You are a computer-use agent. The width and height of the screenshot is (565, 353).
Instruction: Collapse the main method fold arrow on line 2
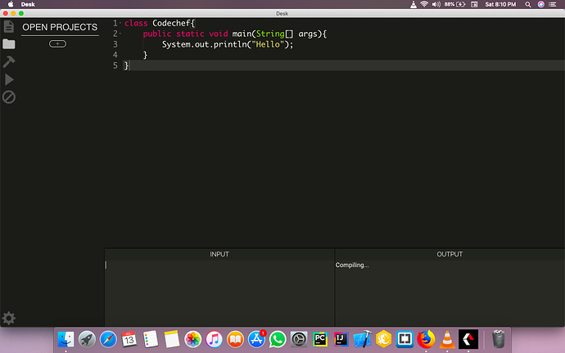[120, 34]
